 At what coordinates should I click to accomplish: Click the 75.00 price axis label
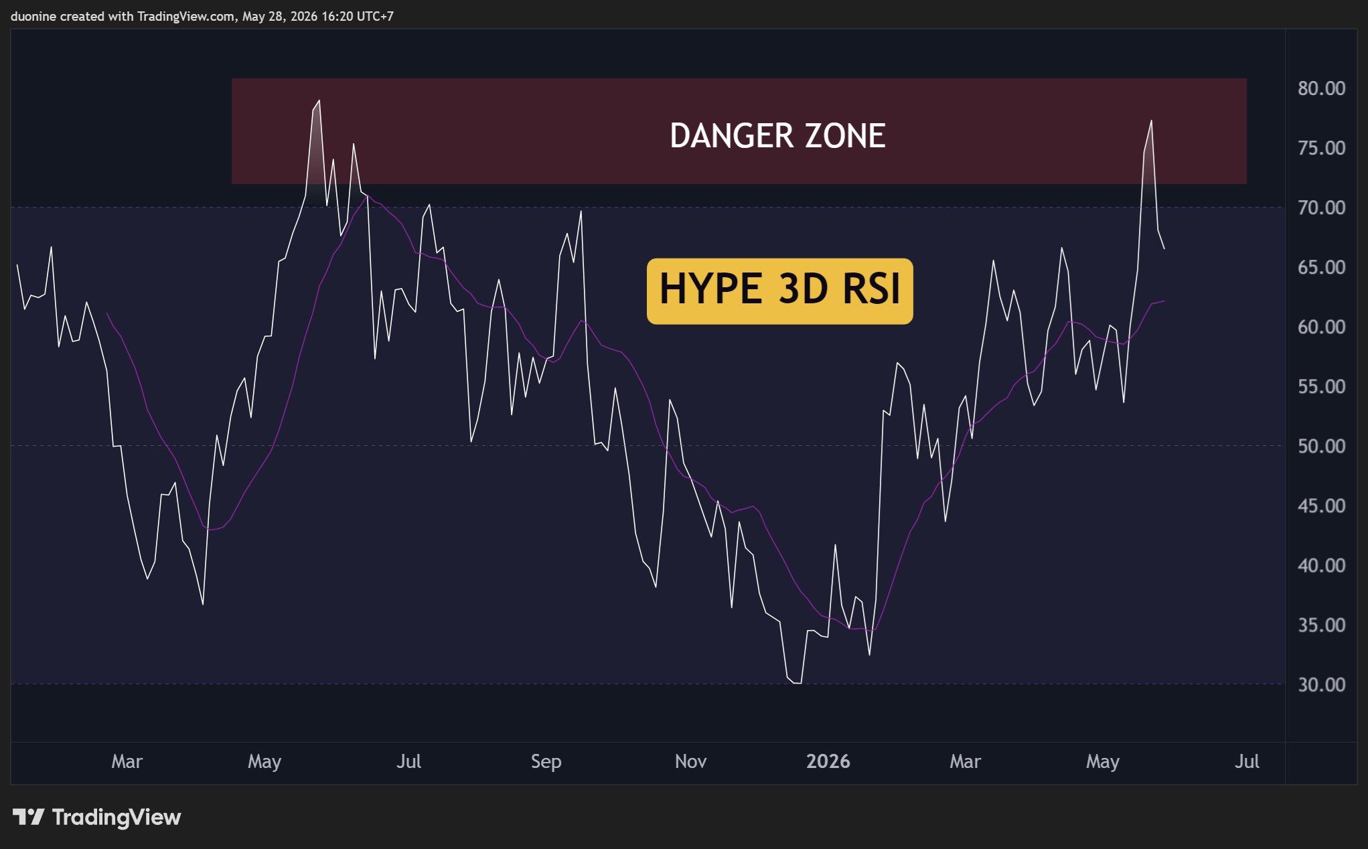pyautogui.click(x=1321, y=148)
